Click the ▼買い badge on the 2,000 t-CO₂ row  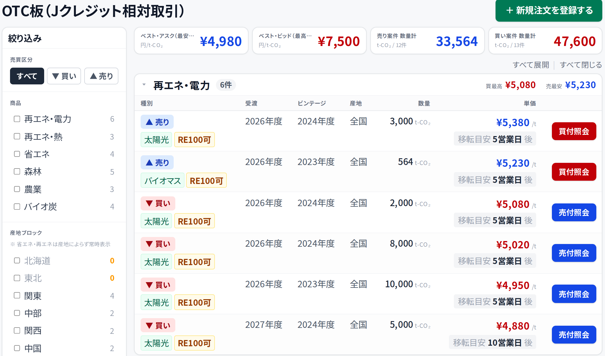click(x=158, y=203)
